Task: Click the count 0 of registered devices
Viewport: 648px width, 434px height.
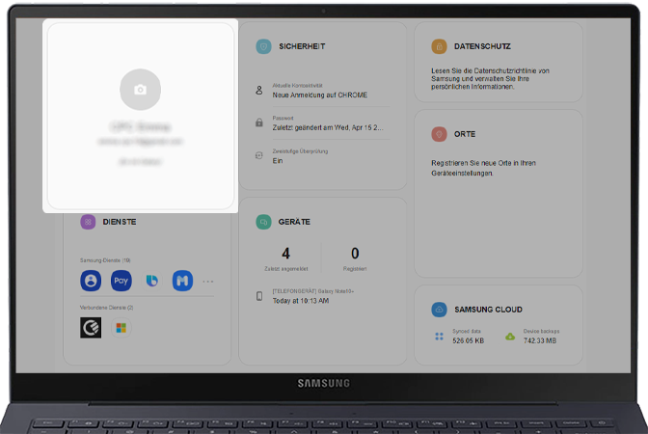Action: (355, 254)
